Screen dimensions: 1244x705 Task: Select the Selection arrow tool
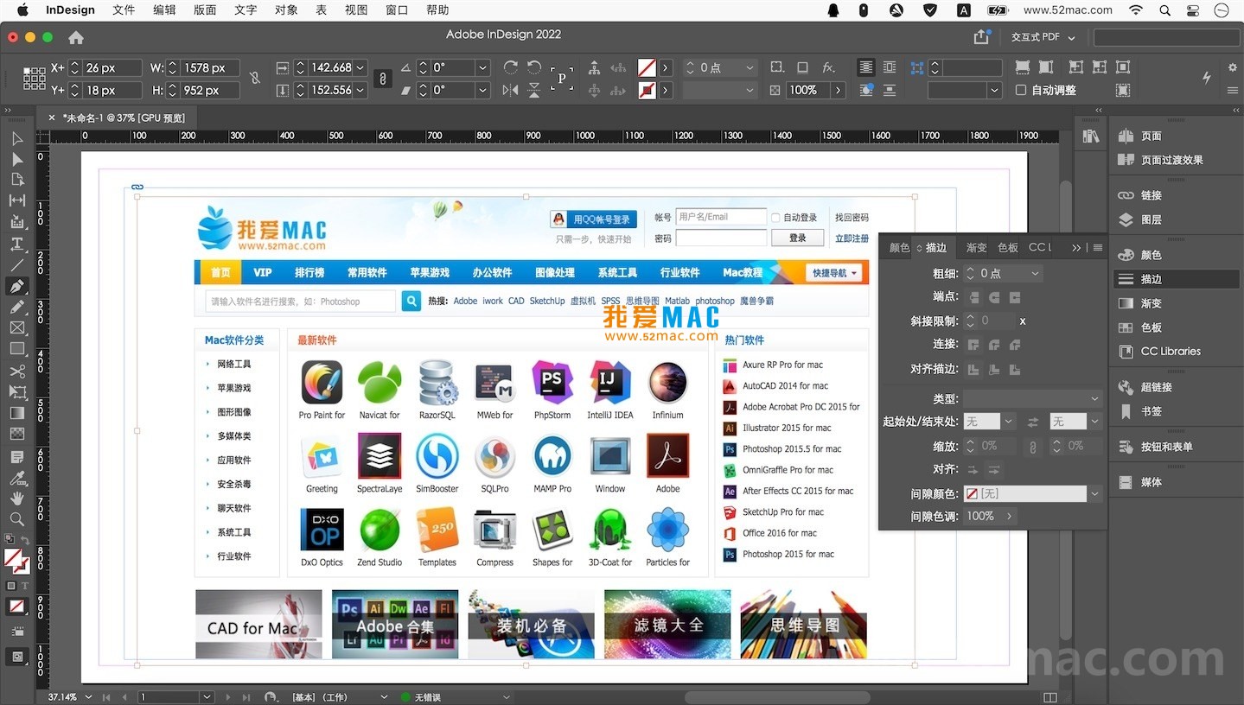point(16,138)
